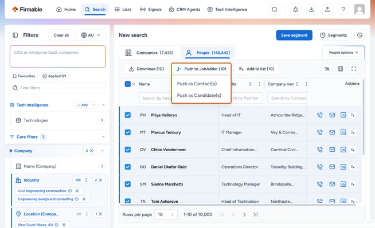The height and width of the screenshot is (228, 375).
Task: Open the user avatar menu
Action: click(359, 10)
